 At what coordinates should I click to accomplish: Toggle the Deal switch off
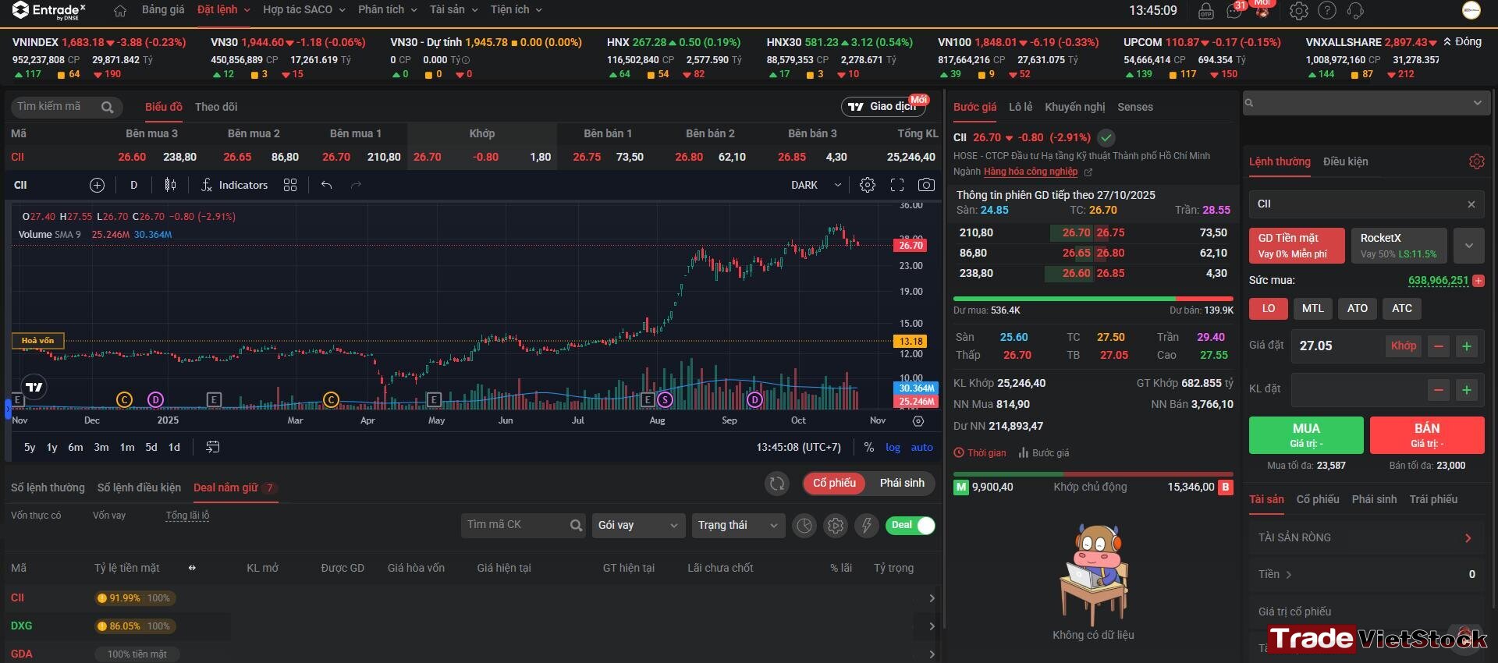click(911, 526)
